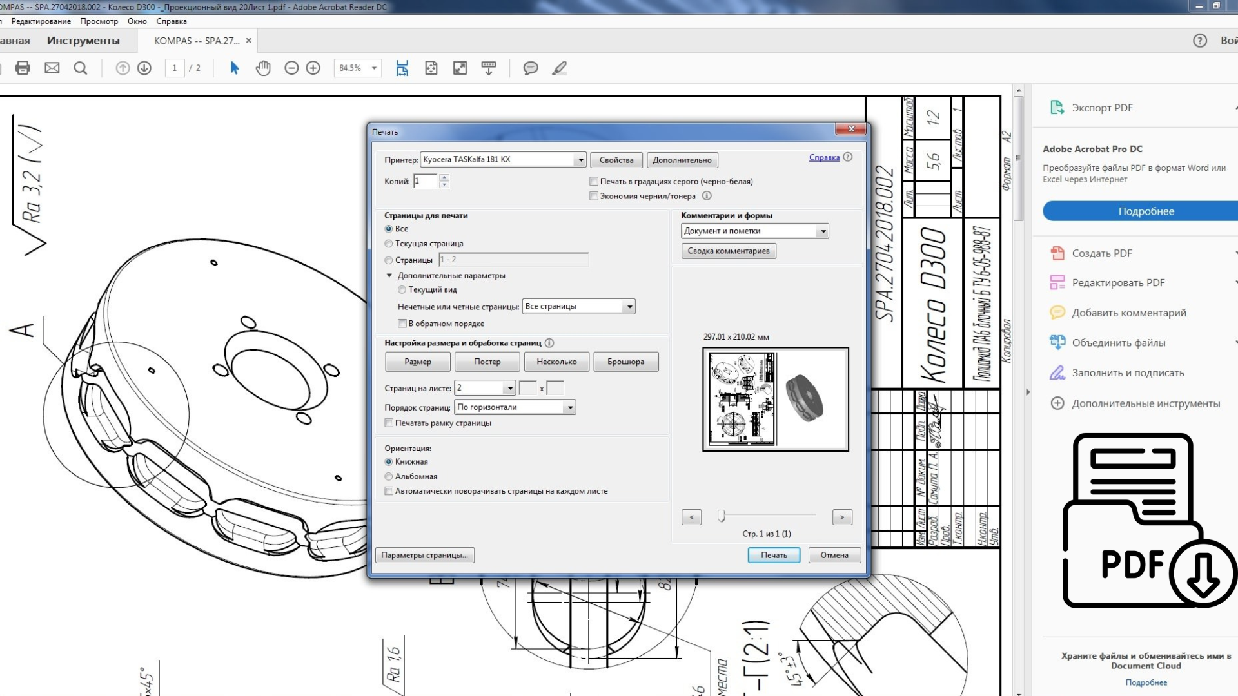Zoom in with the plus icon

313,68
